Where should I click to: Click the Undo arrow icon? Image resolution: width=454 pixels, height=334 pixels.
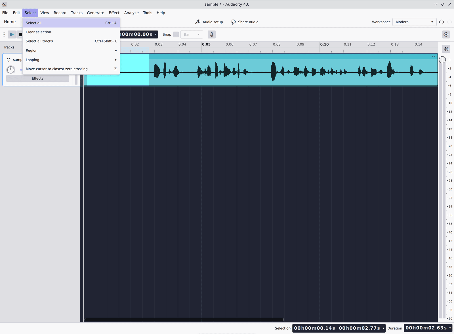441,22
